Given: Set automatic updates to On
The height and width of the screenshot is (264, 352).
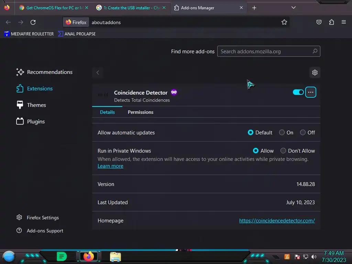Looking at the screenshot, I should 282,132.
